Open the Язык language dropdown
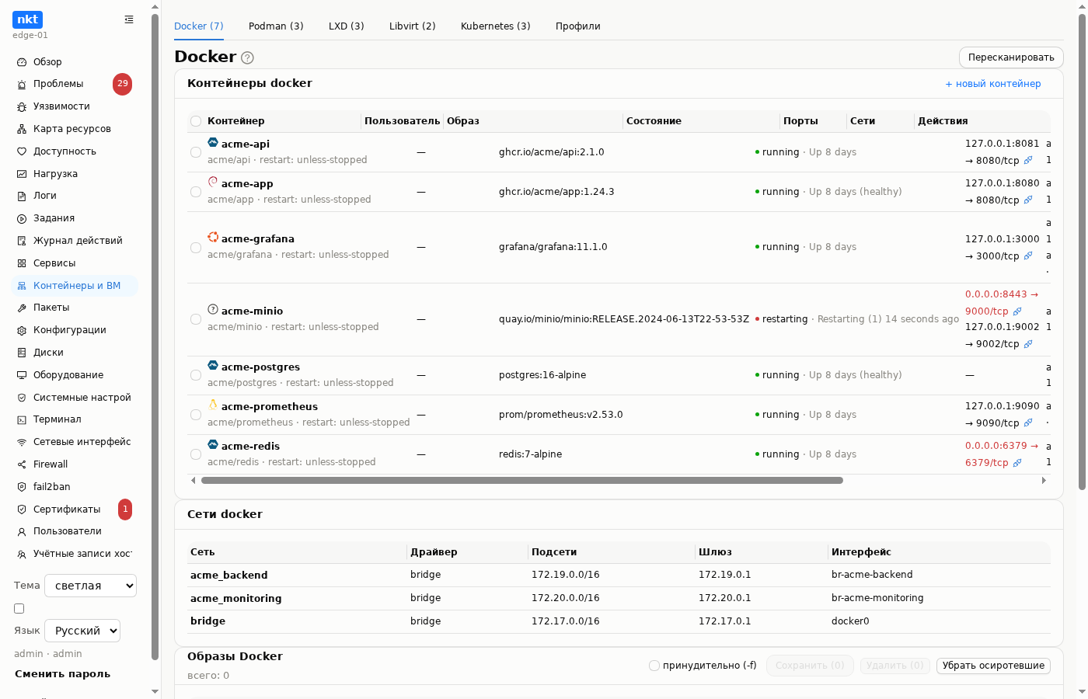 pos(82,631)
